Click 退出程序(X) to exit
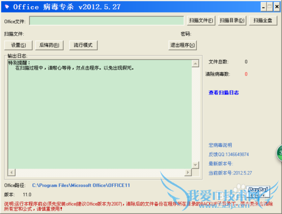 point(183,45)
